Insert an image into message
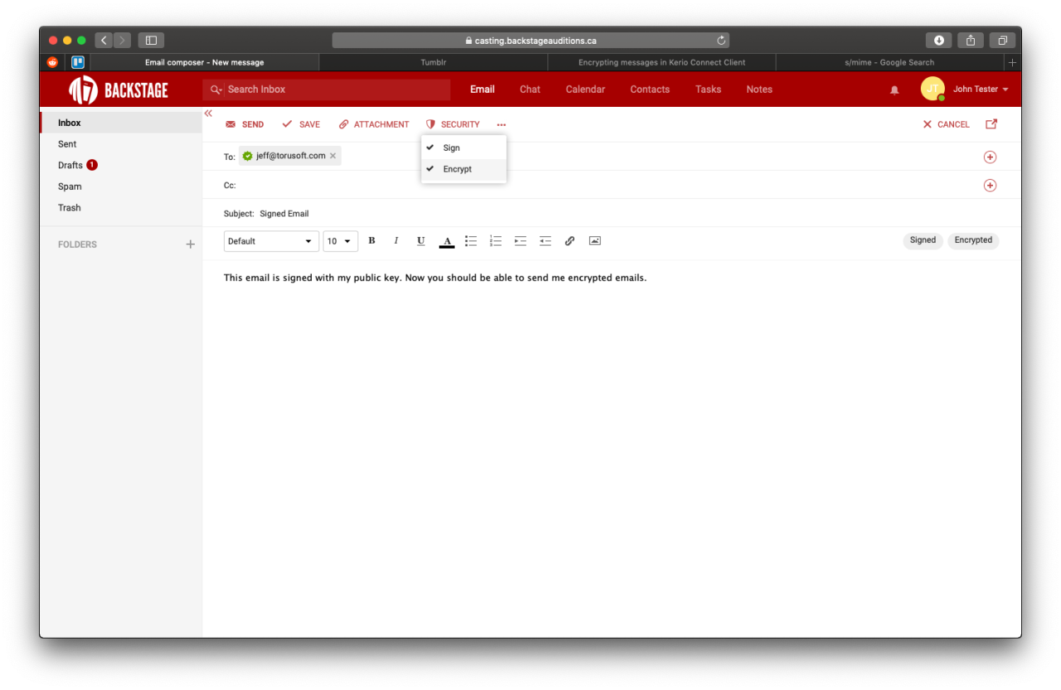The width and height of the screenshot is (1061, 690). tap(594, 241)
